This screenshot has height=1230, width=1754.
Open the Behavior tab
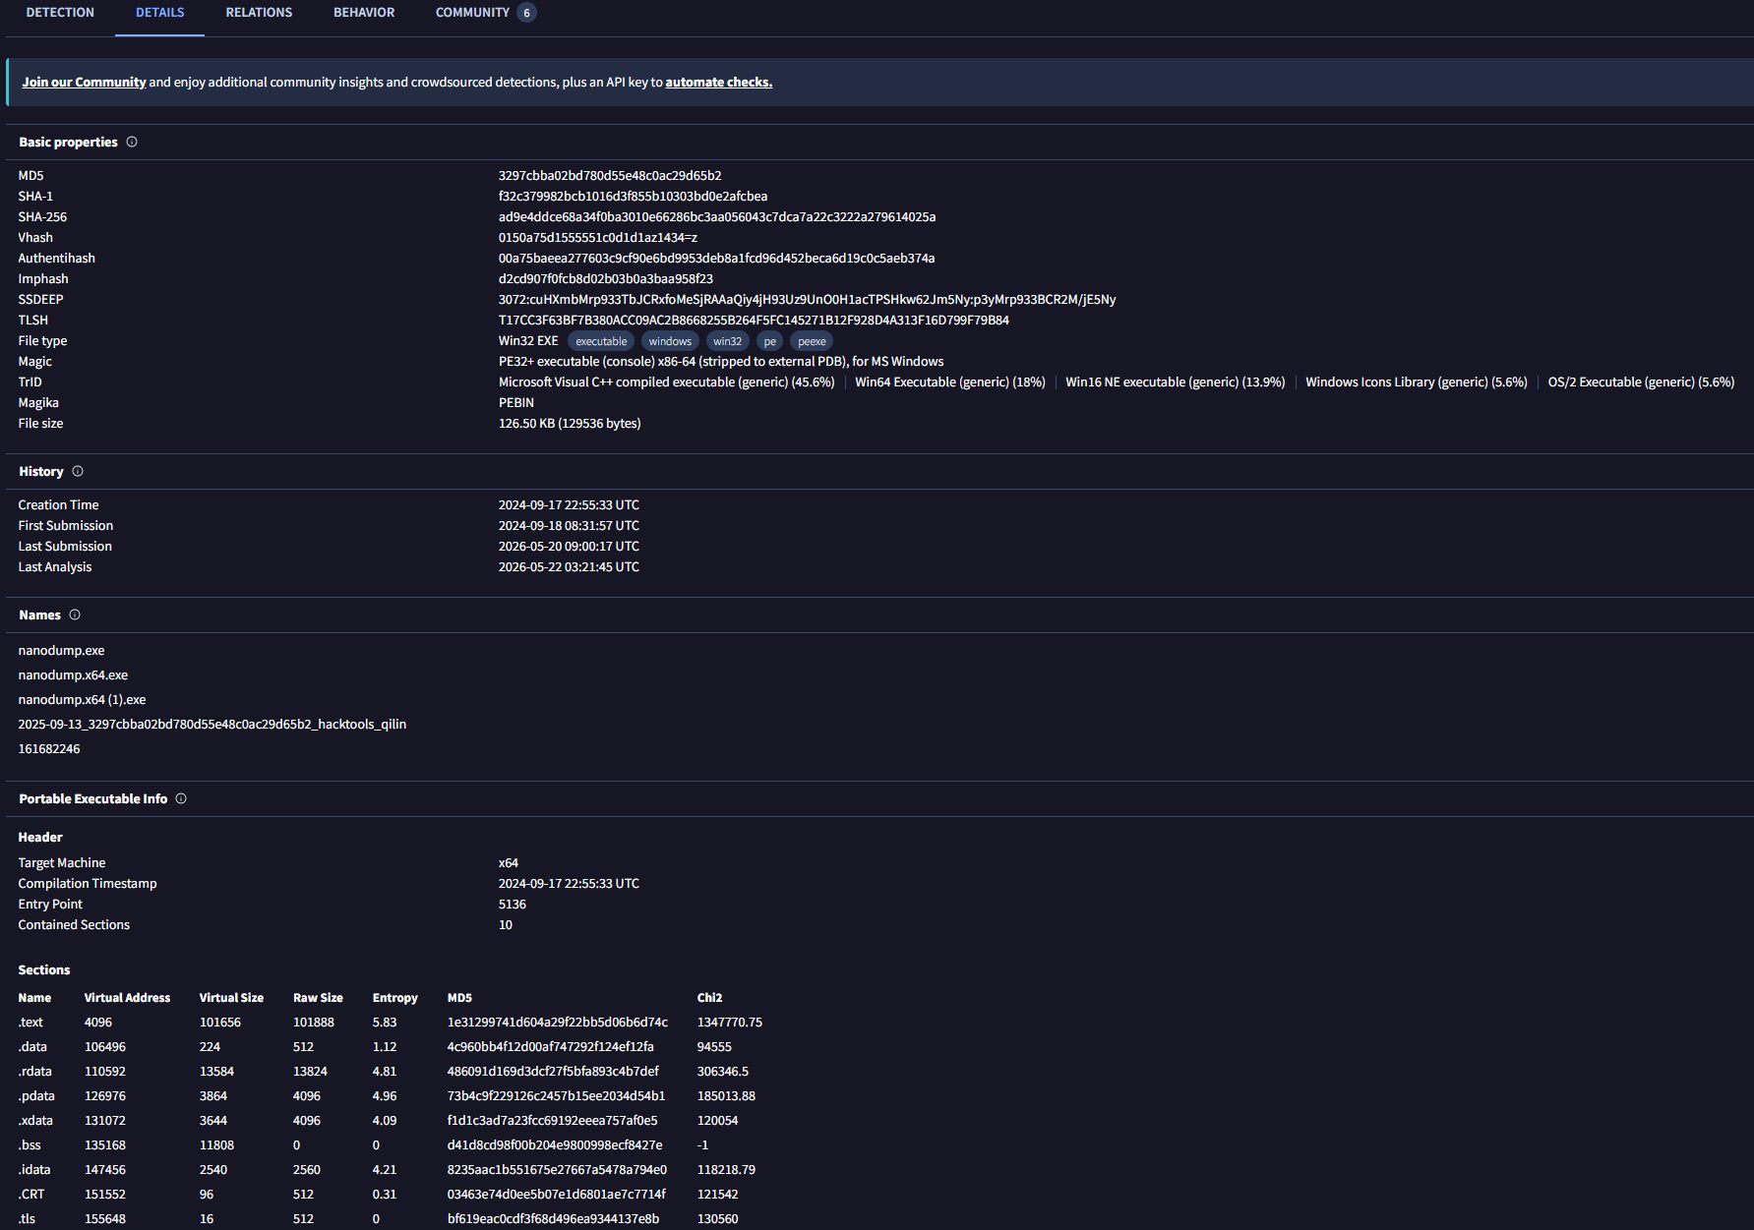[x=364, y=13]
